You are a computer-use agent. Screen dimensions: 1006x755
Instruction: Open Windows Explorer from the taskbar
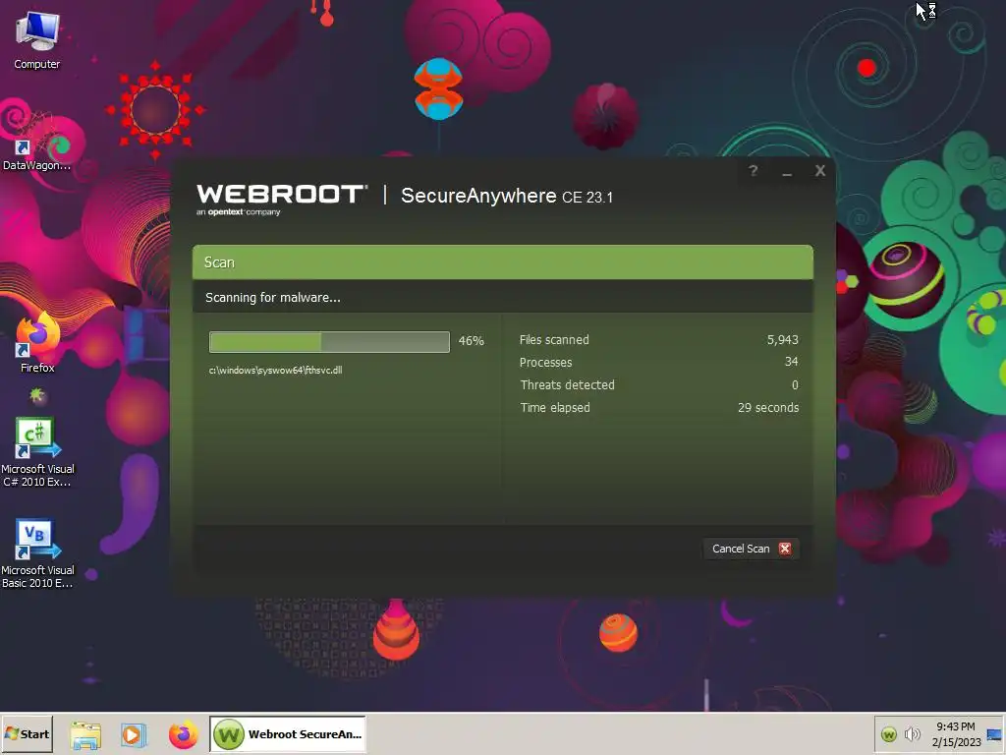[x=85, y=734]
